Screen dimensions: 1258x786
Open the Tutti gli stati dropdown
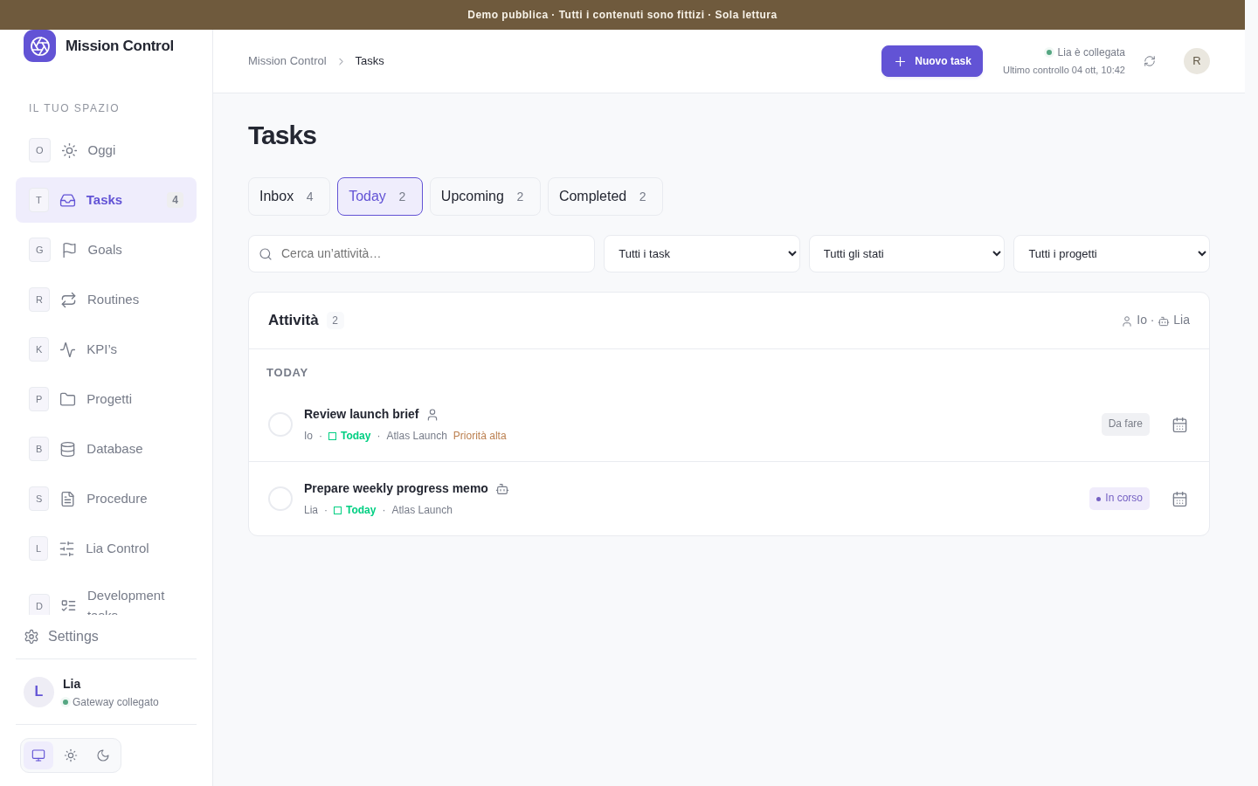(907, 253)
